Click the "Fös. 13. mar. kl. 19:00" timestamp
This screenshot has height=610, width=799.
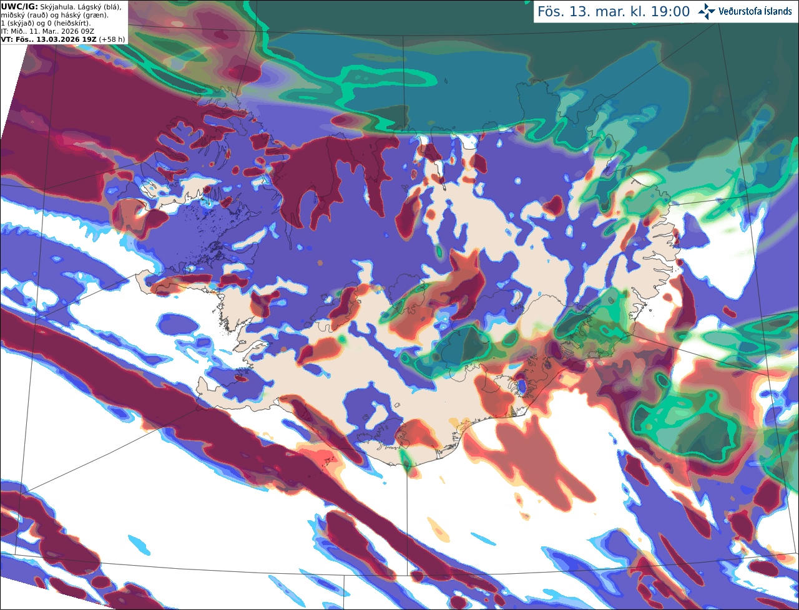point(614,11)
